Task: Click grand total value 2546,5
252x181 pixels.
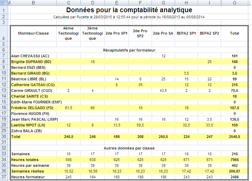Action: [234, 137]
